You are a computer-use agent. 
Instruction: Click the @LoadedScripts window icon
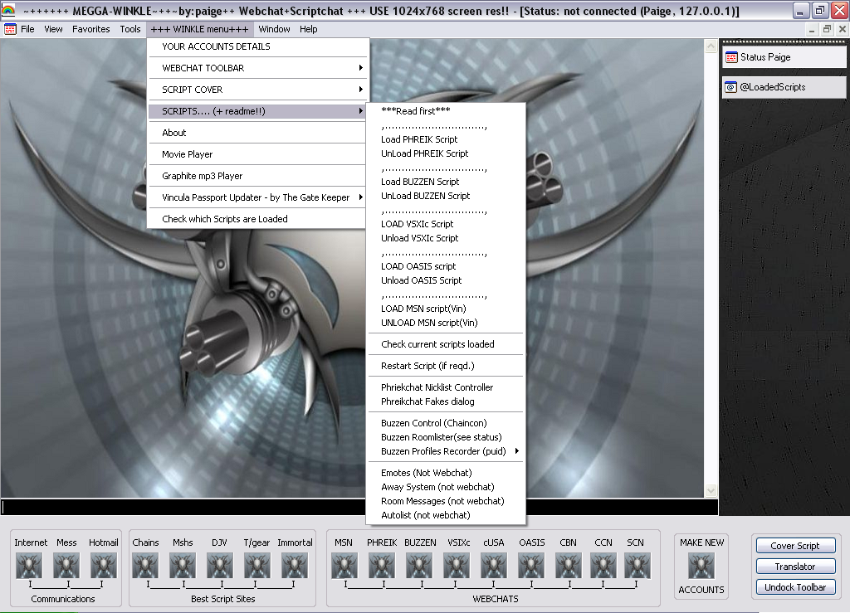pos(731,87)
